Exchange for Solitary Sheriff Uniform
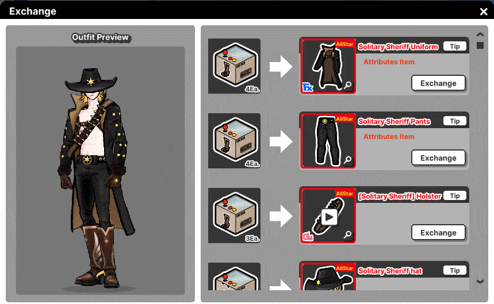 pos(438,83)
